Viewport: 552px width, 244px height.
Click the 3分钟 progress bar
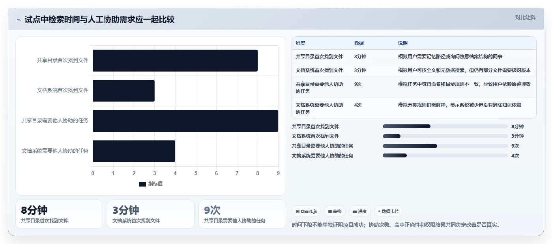coord(445,136)
